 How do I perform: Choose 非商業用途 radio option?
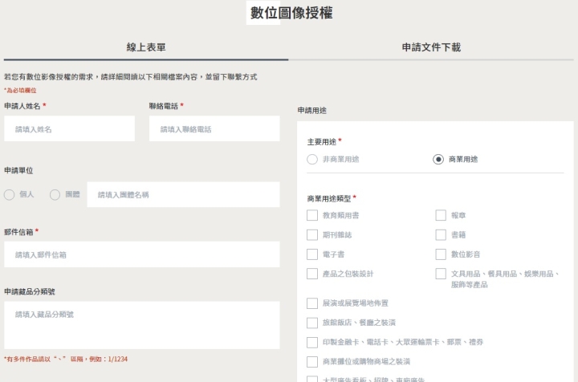(312, 159)
